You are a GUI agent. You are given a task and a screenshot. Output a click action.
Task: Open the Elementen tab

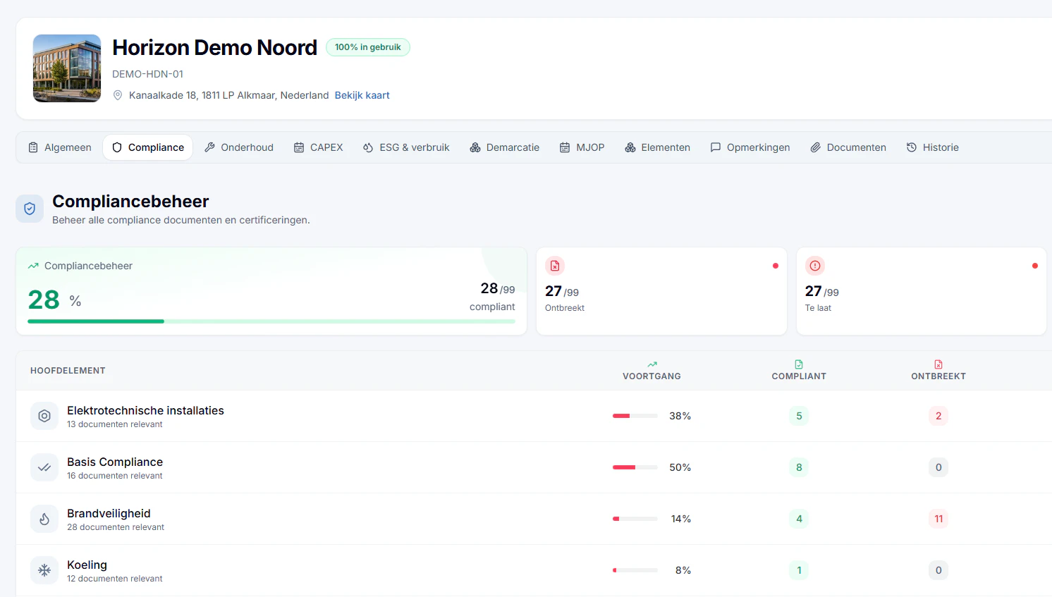(658, 147)
